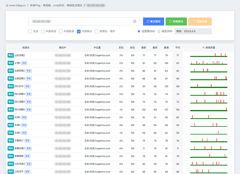Screen dimensions: 240x174
Task: Click the 家庭 tag next to 上海4
Action: click(x=24, y=63)
